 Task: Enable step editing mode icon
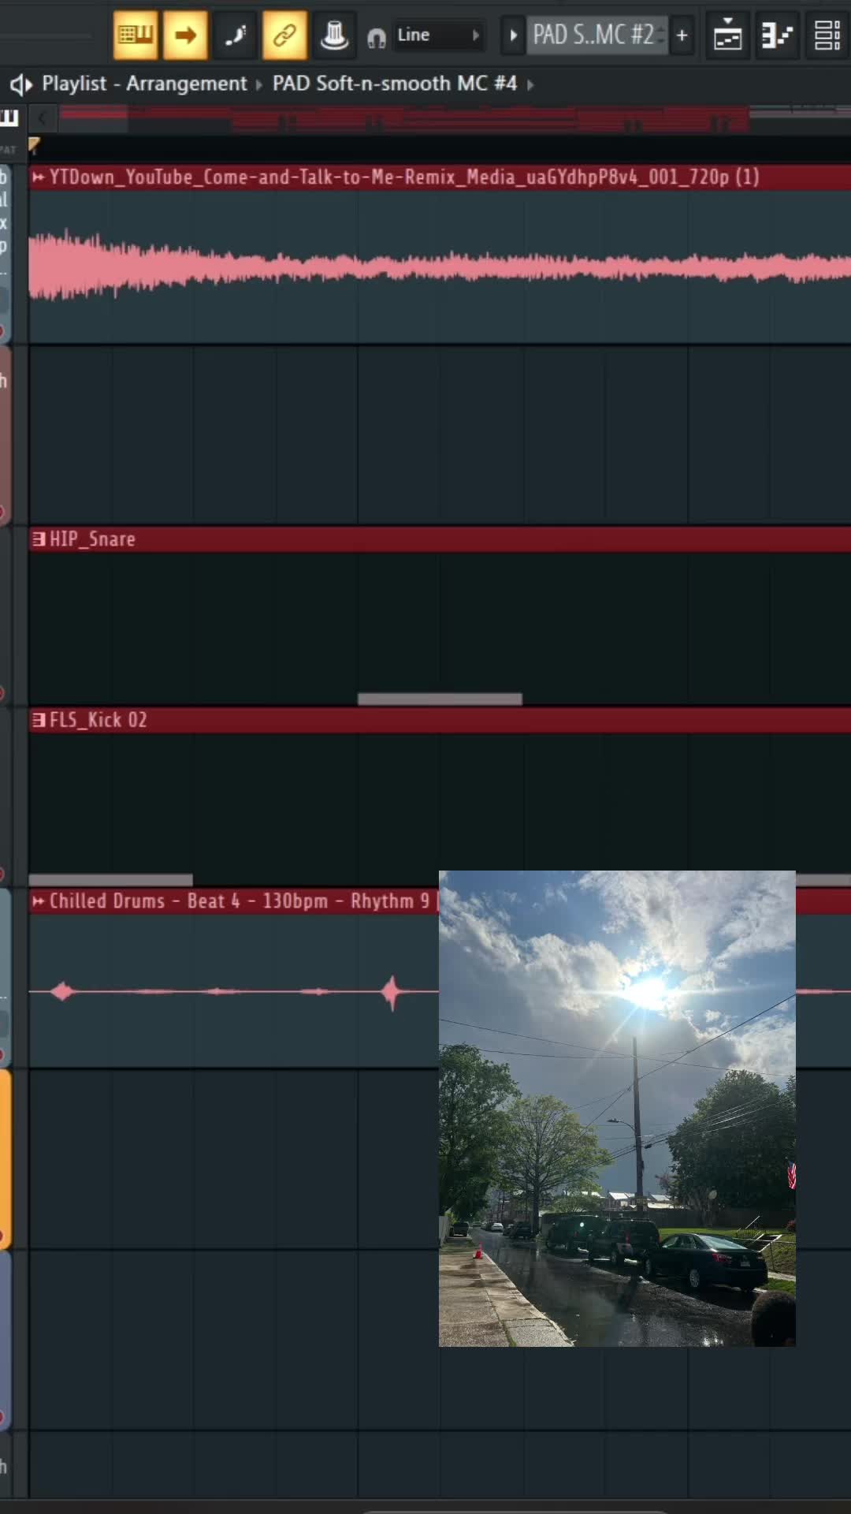coord(235,35)
